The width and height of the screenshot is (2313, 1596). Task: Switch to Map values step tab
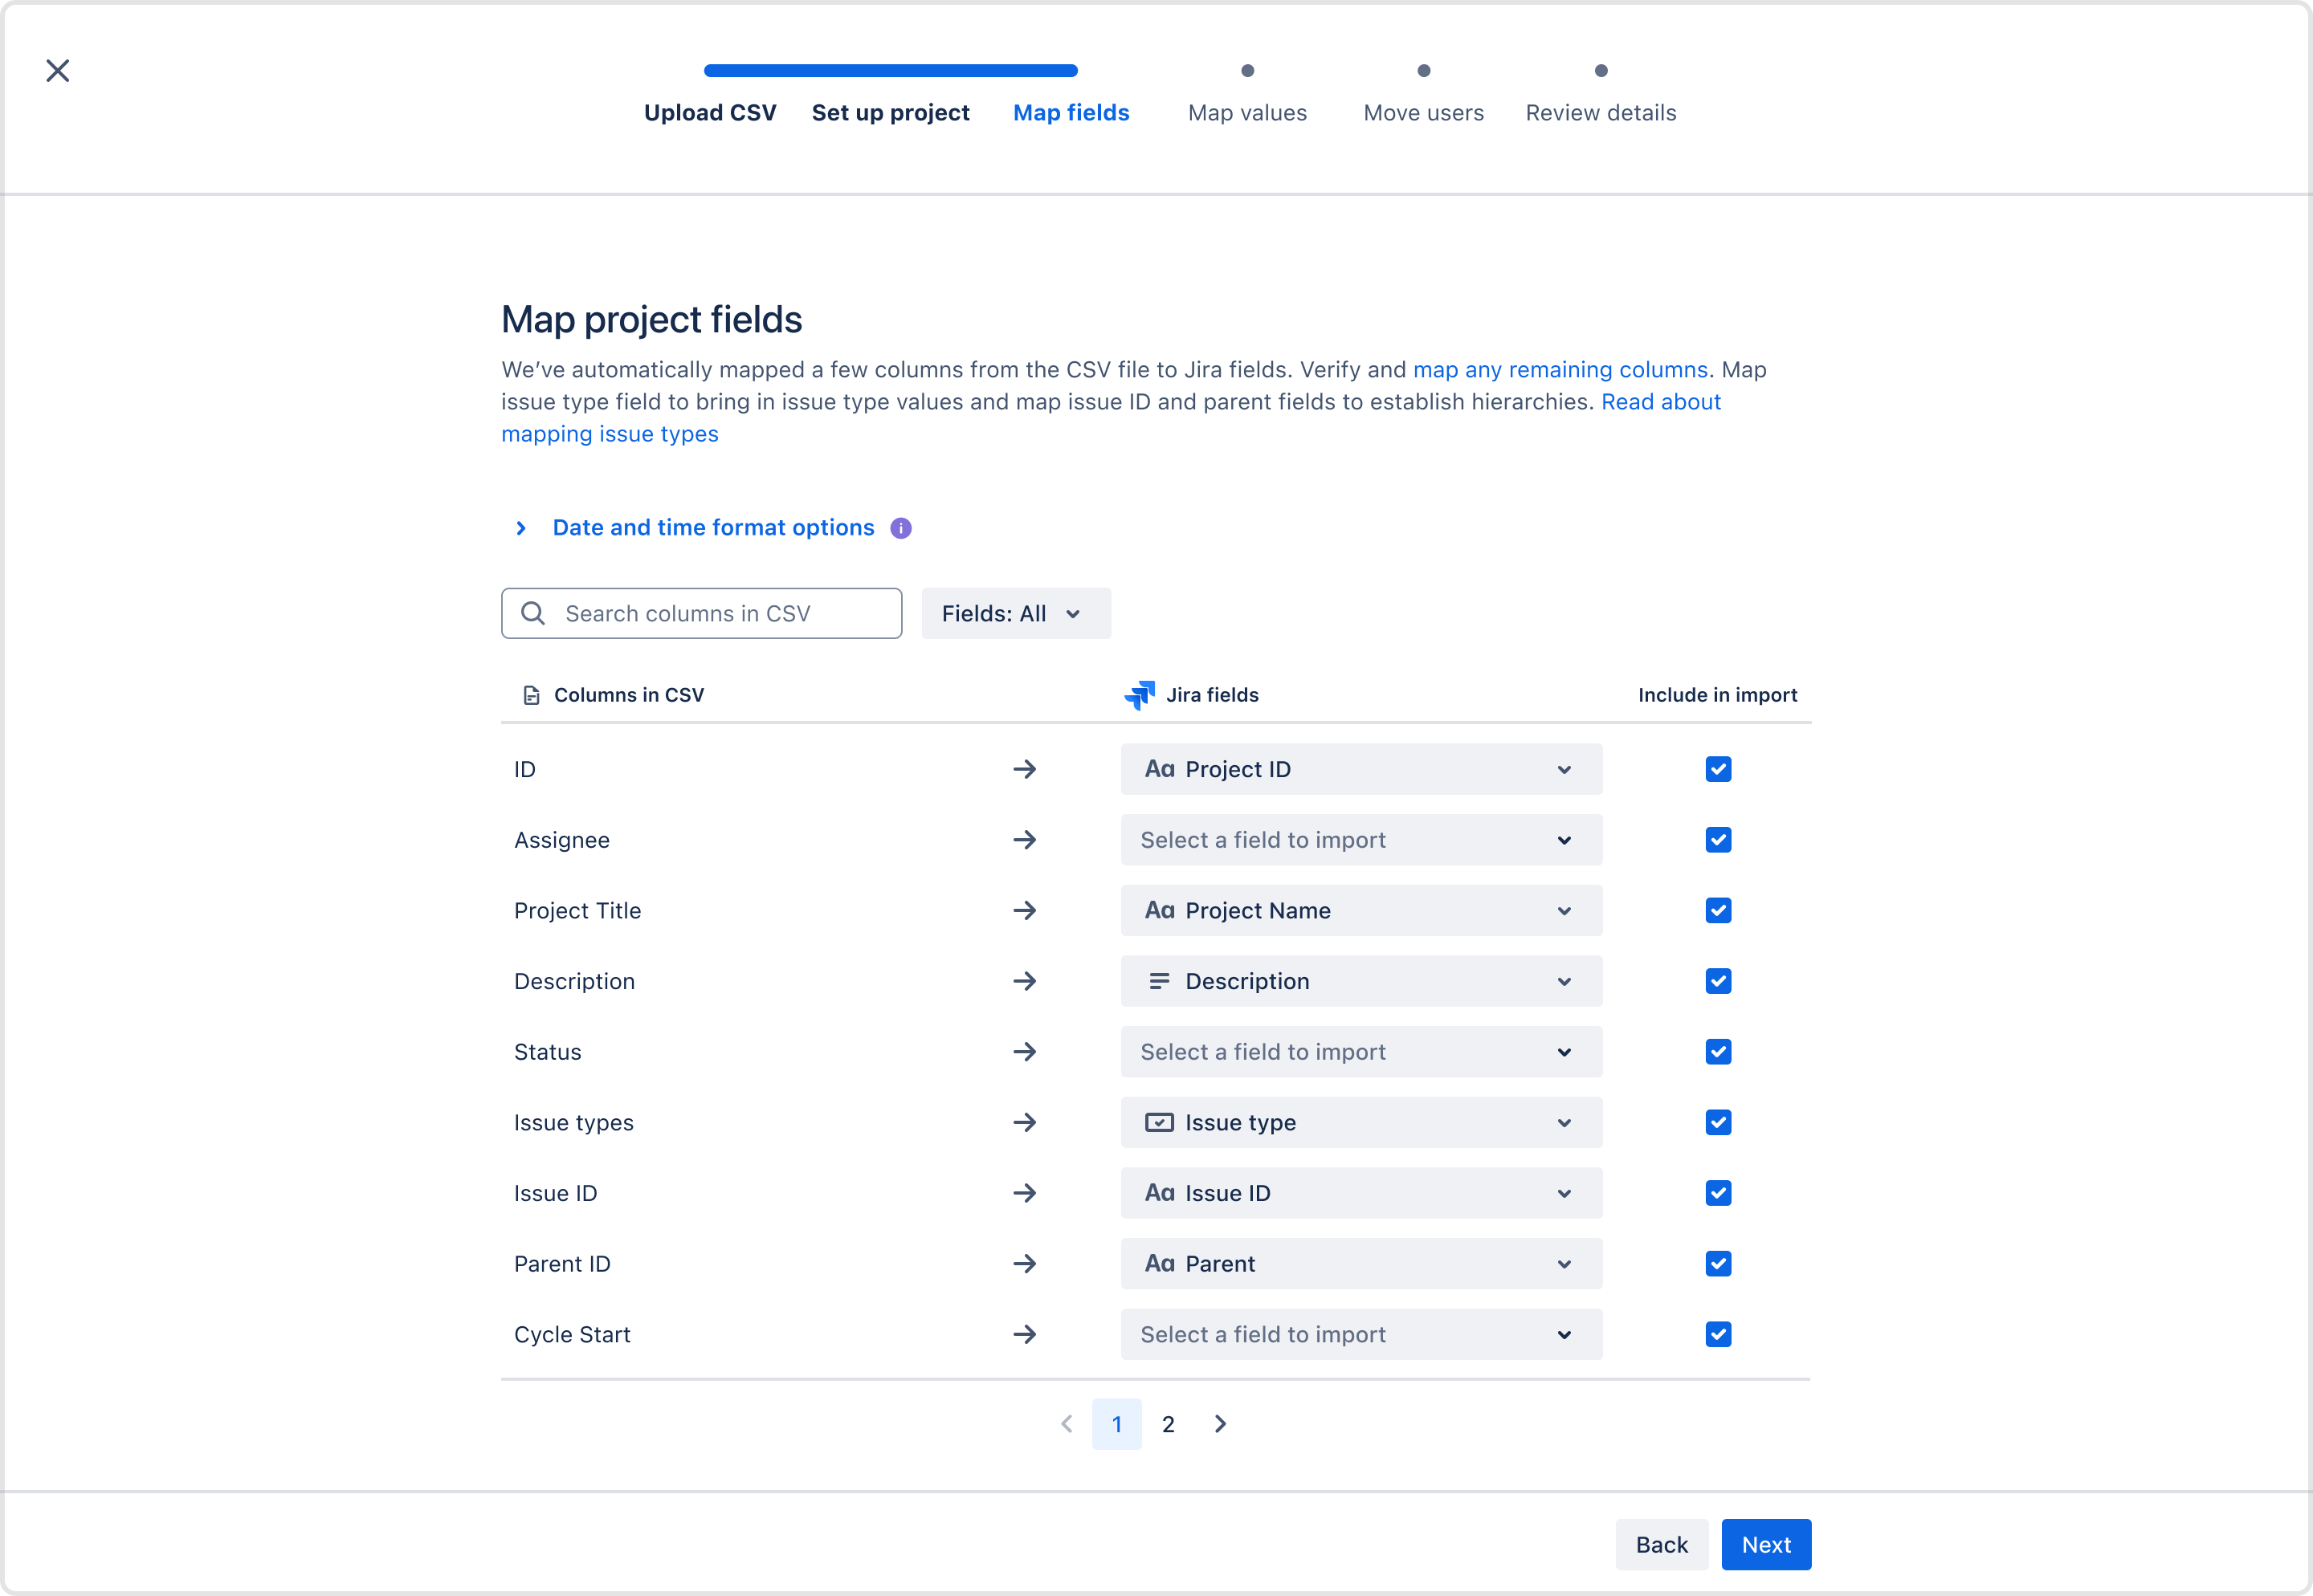(x=1248, y=111)
